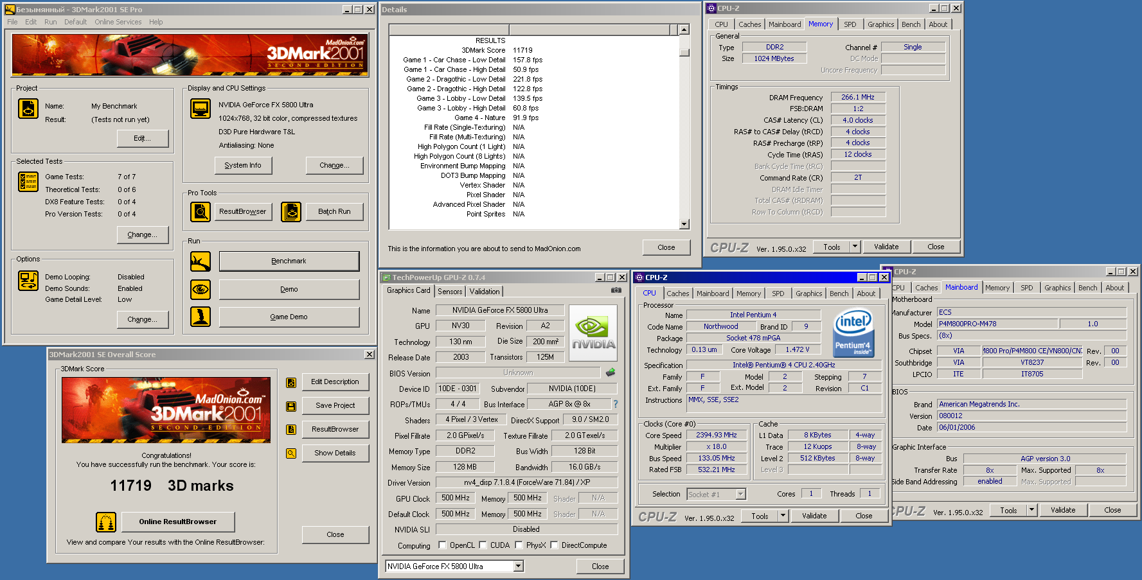
Task: Click the Project icon in 3DMark2001
Action: click(x=28, y=109)
